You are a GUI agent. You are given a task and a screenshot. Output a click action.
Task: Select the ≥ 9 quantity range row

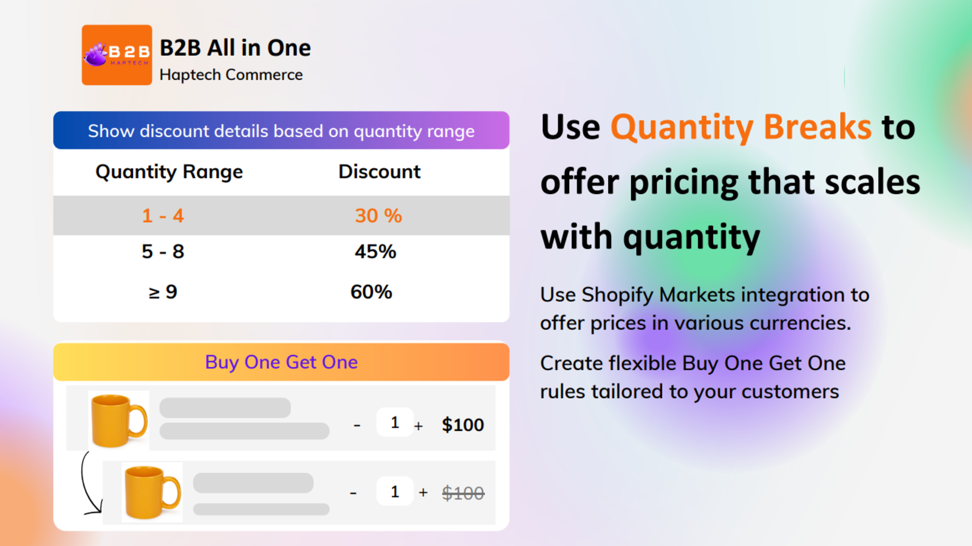pyautogui.click(x=281, y=292)
